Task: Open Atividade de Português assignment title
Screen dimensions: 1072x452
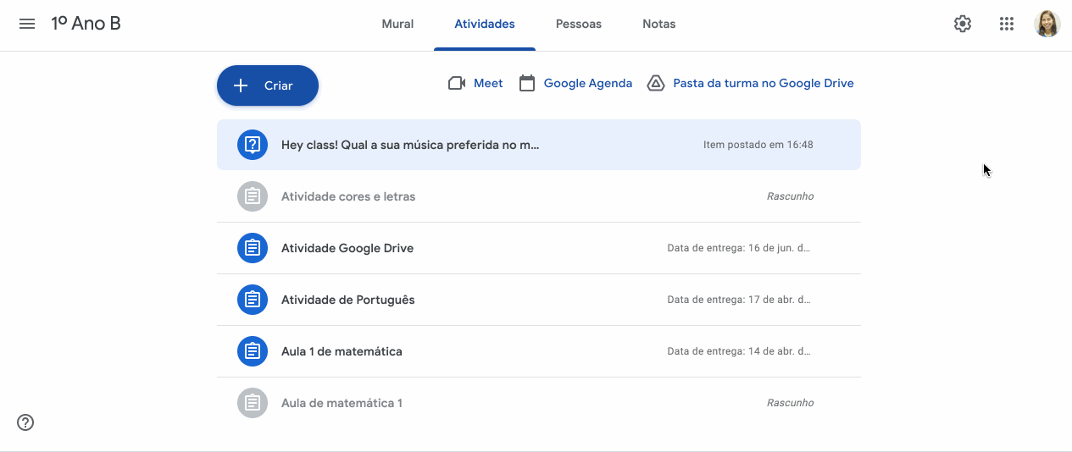Action: pos(348,300)
